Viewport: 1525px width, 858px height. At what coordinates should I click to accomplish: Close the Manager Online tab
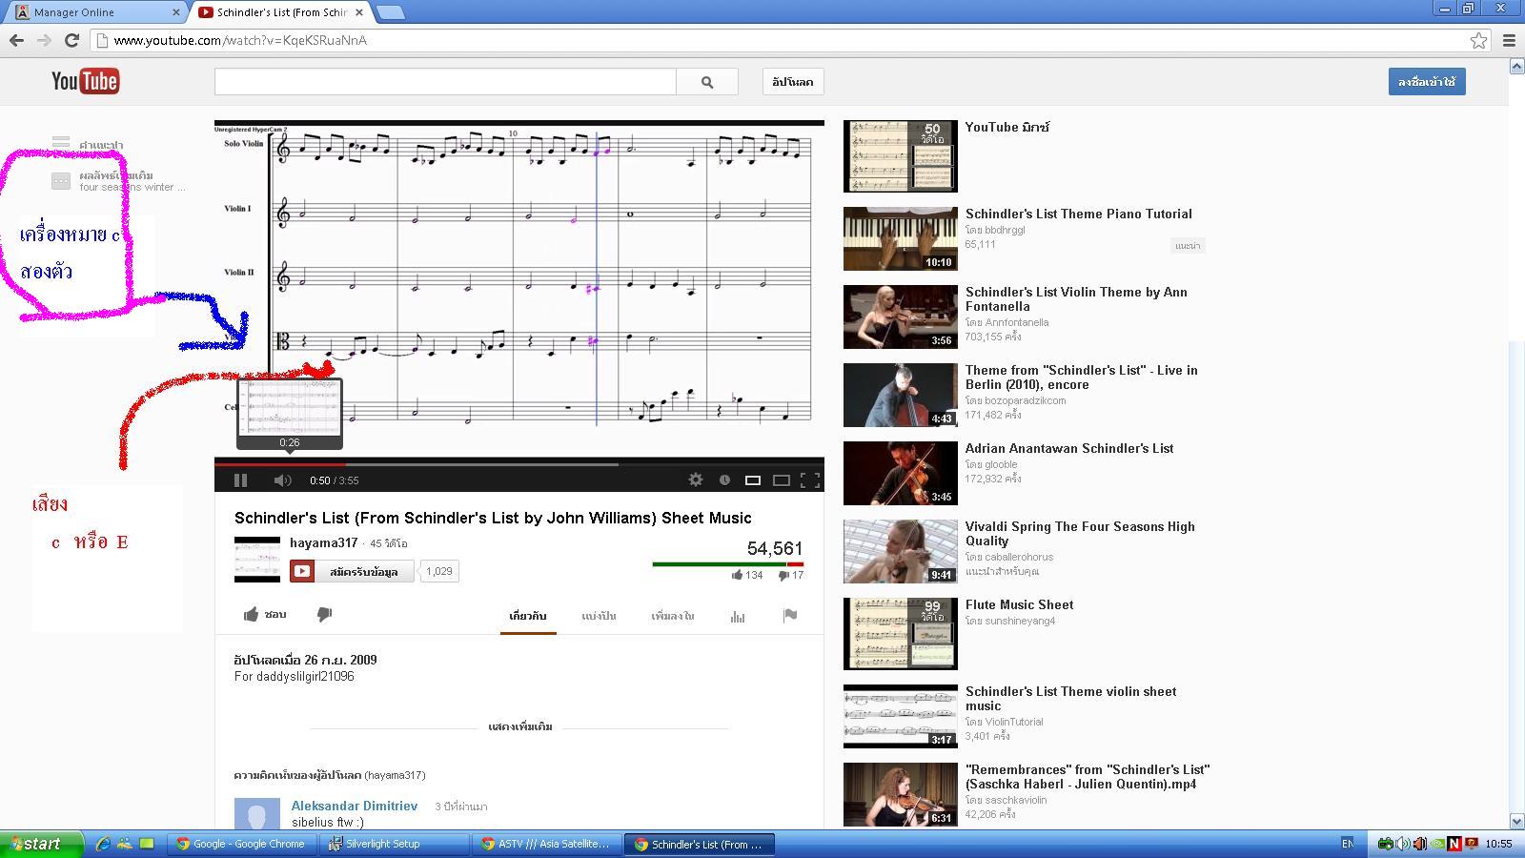(175, 12)
